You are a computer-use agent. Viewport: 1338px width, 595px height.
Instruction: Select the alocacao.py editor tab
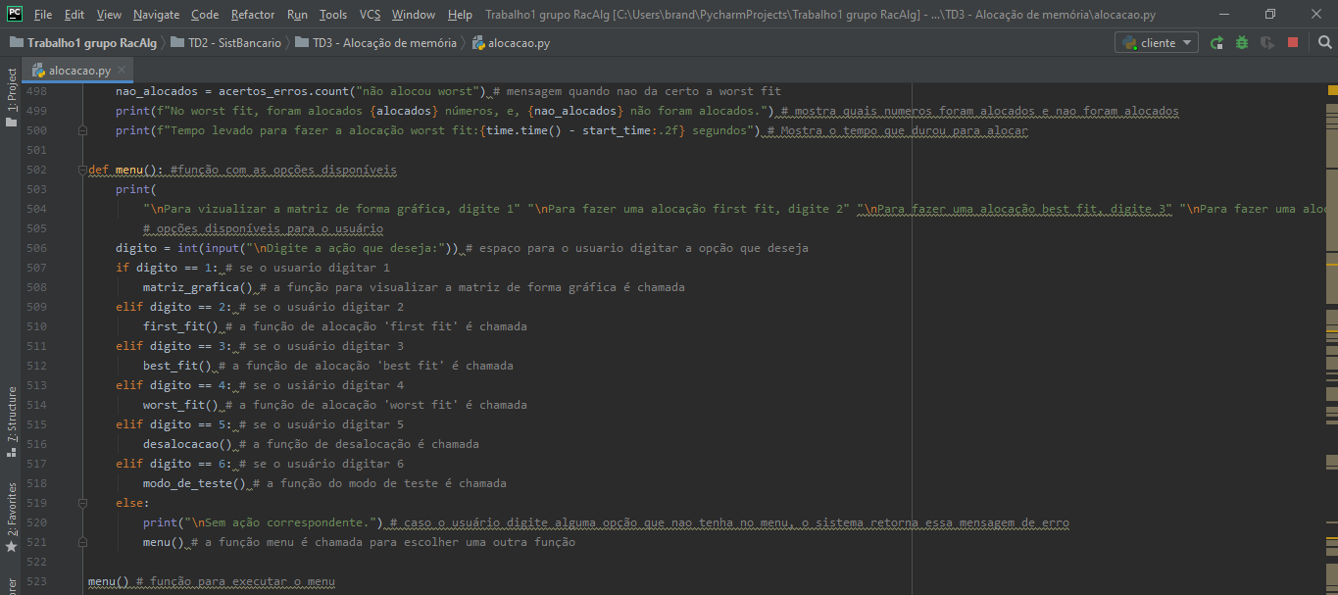coord(79,71)
